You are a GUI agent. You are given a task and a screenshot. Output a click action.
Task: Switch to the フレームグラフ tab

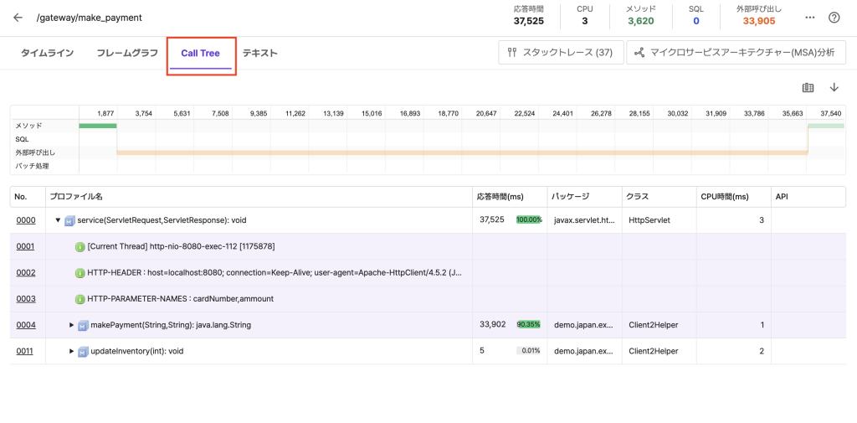(127, 54)
